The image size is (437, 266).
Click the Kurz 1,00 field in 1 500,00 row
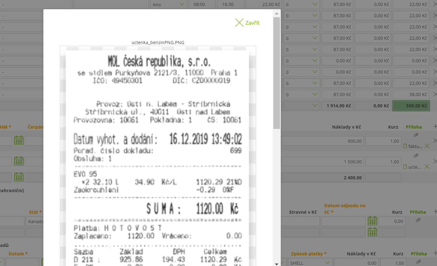pyautogui.click(x=383, y=162)
